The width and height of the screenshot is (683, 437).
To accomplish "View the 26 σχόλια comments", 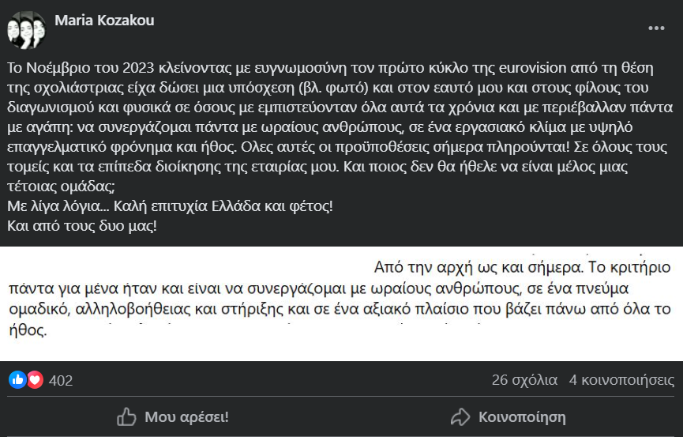I will (x=524, y=380).
